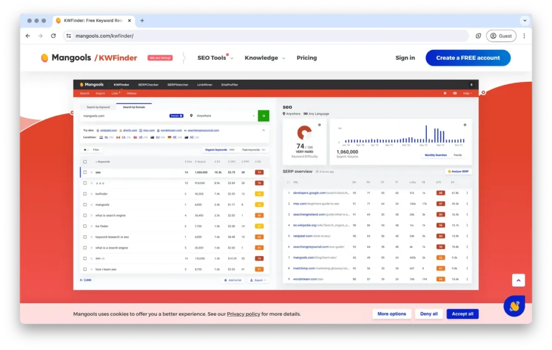Switch to Paid keywords

[253, 150]
